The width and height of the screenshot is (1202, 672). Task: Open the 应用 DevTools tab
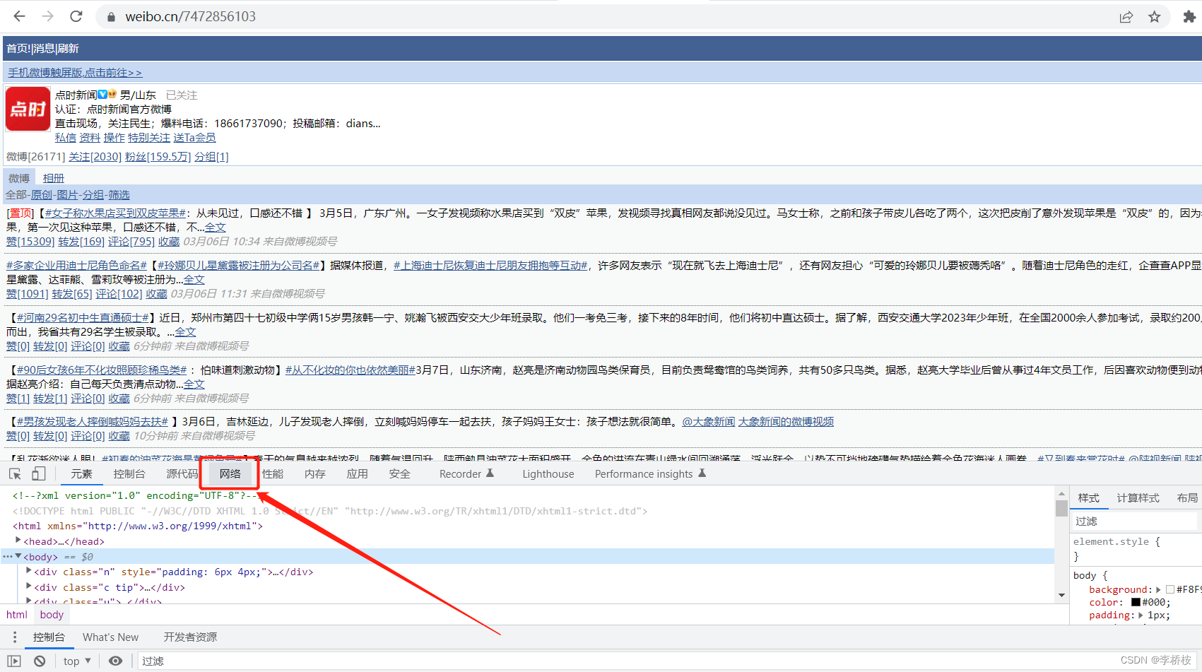tap(358, 474)
